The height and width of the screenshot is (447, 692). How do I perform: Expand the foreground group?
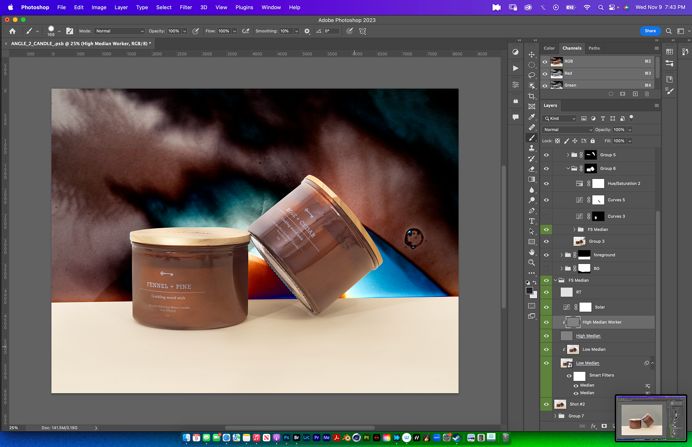point(561,255)
